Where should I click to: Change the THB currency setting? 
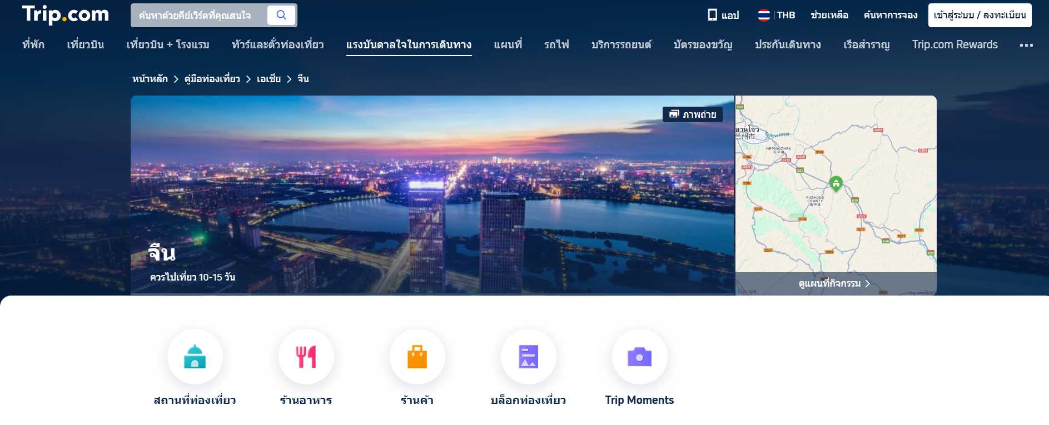point(786,15)
